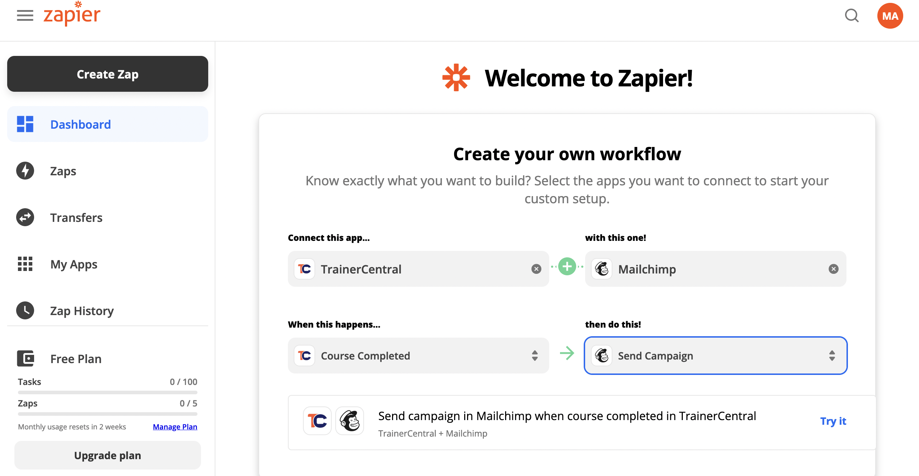The image size is (919, 476).
Task: Click the Transfers arrows icon
Action: [25, 217]
